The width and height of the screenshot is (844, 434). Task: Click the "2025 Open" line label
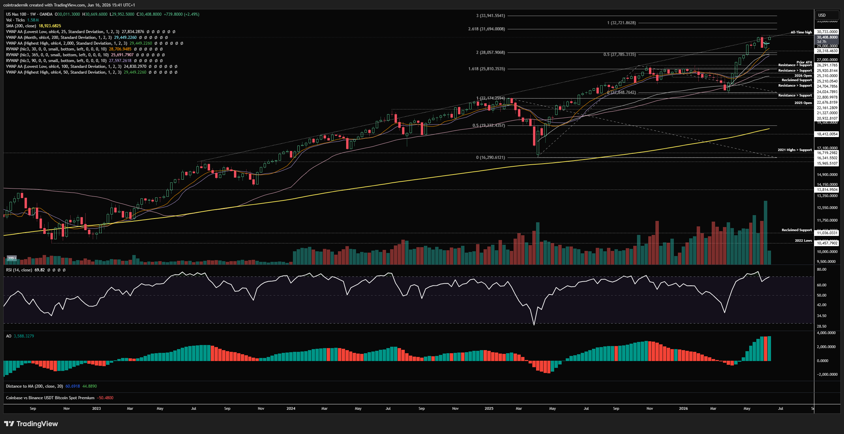click(803, 103)
